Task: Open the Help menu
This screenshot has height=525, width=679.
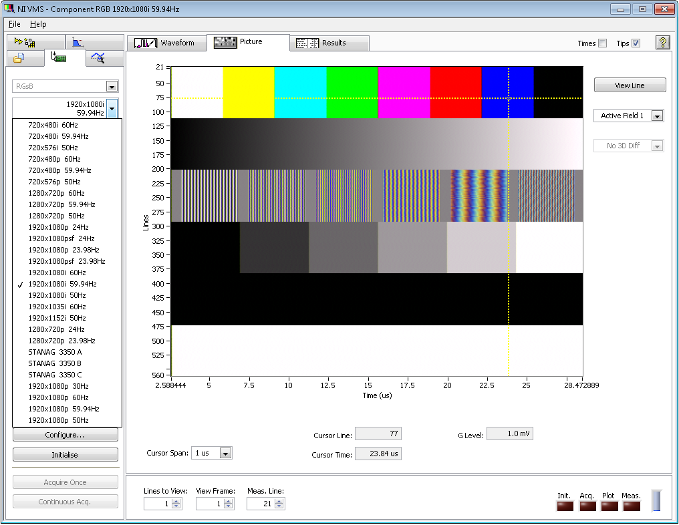Action: (38, 24)
